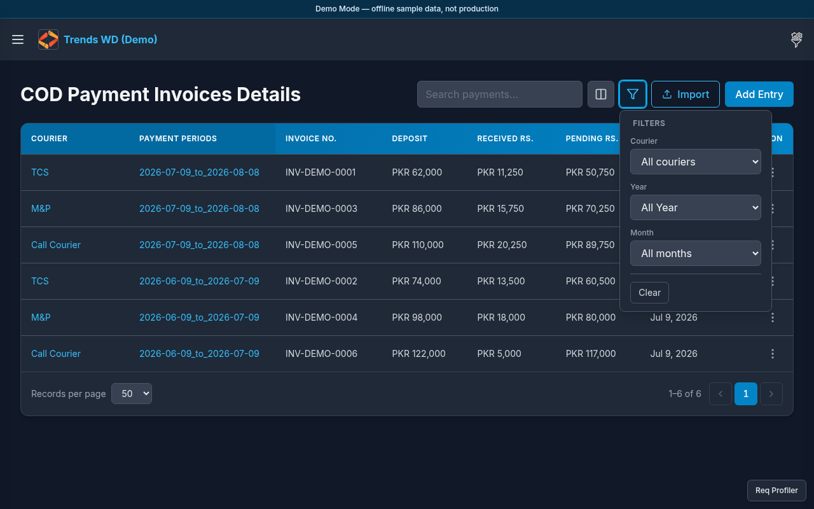Toggle the column visibility icon button

[601, 94]
